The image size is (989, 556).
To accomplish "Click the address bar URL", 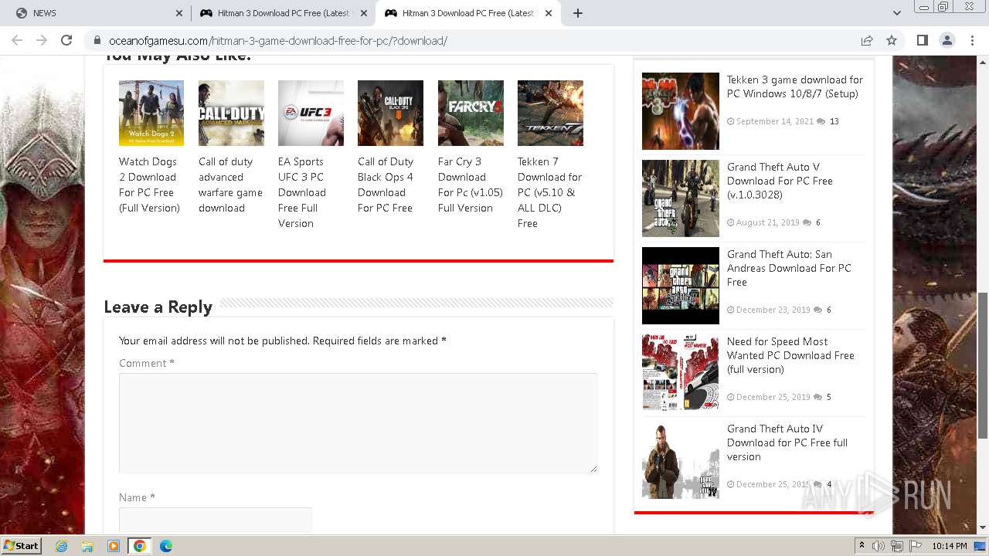I will click(x=278, y=41).
